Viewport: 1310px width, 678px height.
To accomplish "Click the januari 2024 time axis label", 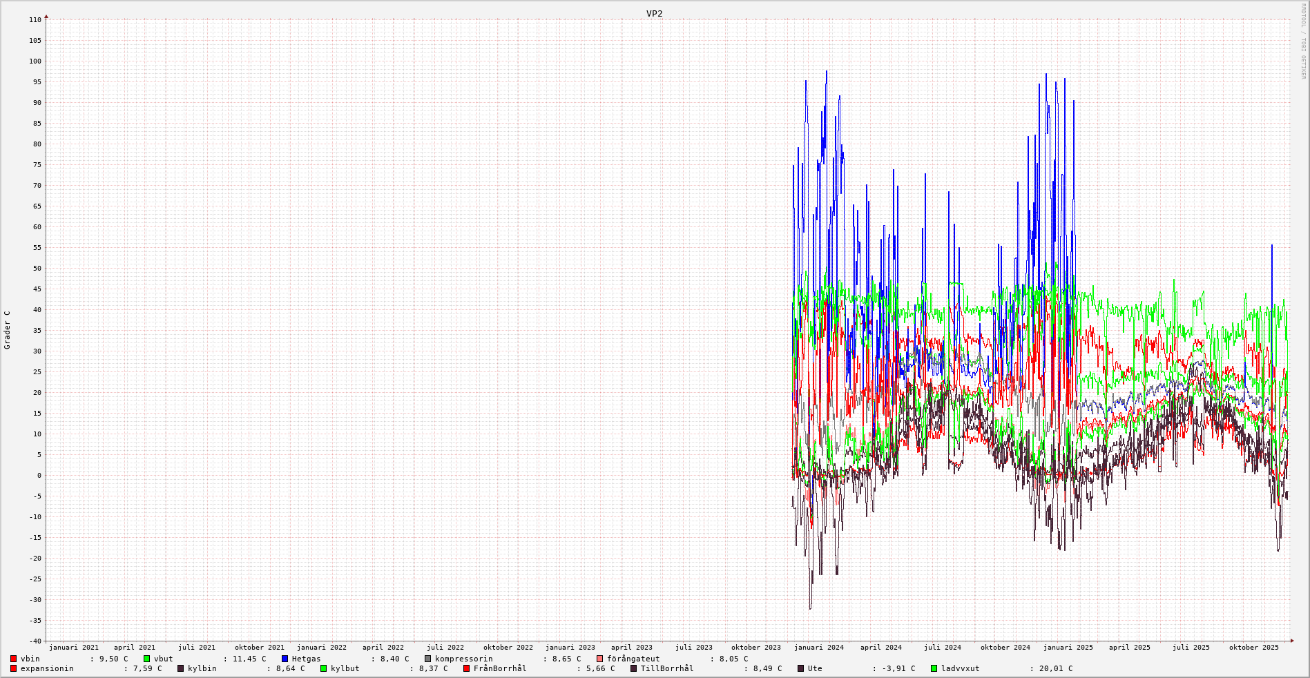I will point(818,648).
